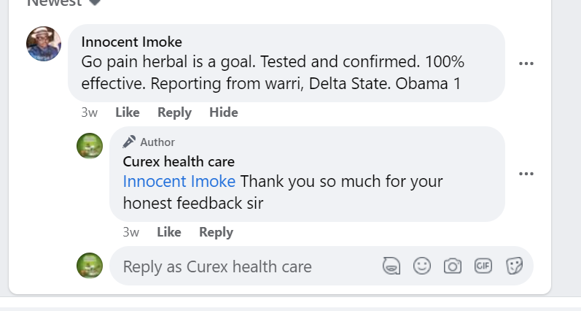
Task: Open the emoji picker in reply box
Action: point(422,266)
